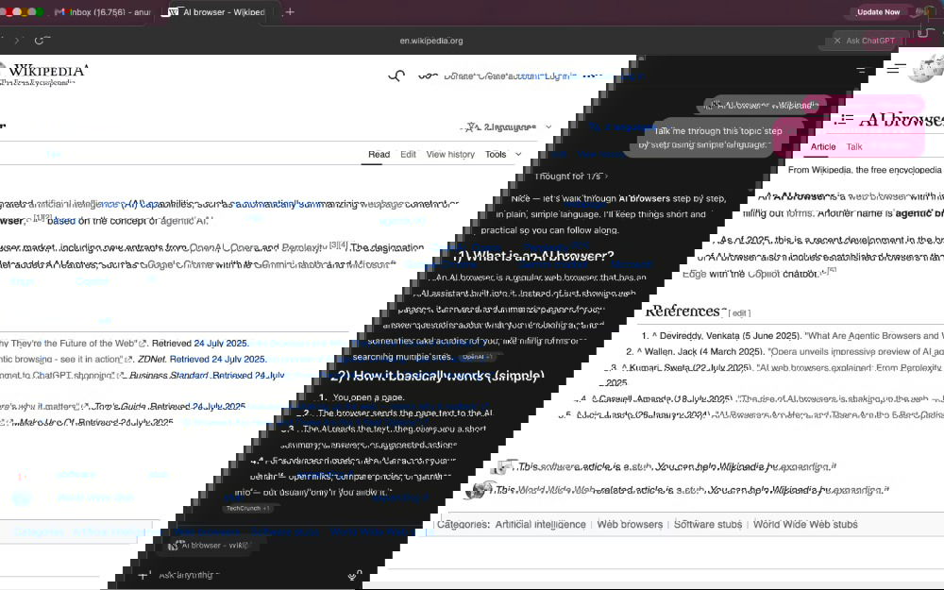Open the Web browsers category link
This screenshot has height=590, width=944.
(x=630, y=525)
